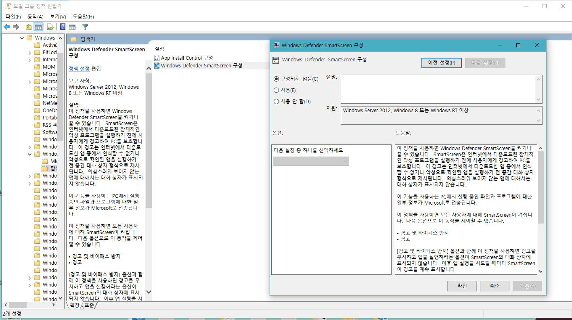This screenshot has height=320, width=572.
Task: Collapse the top Windows tree node
Action: tap(22, 38)
